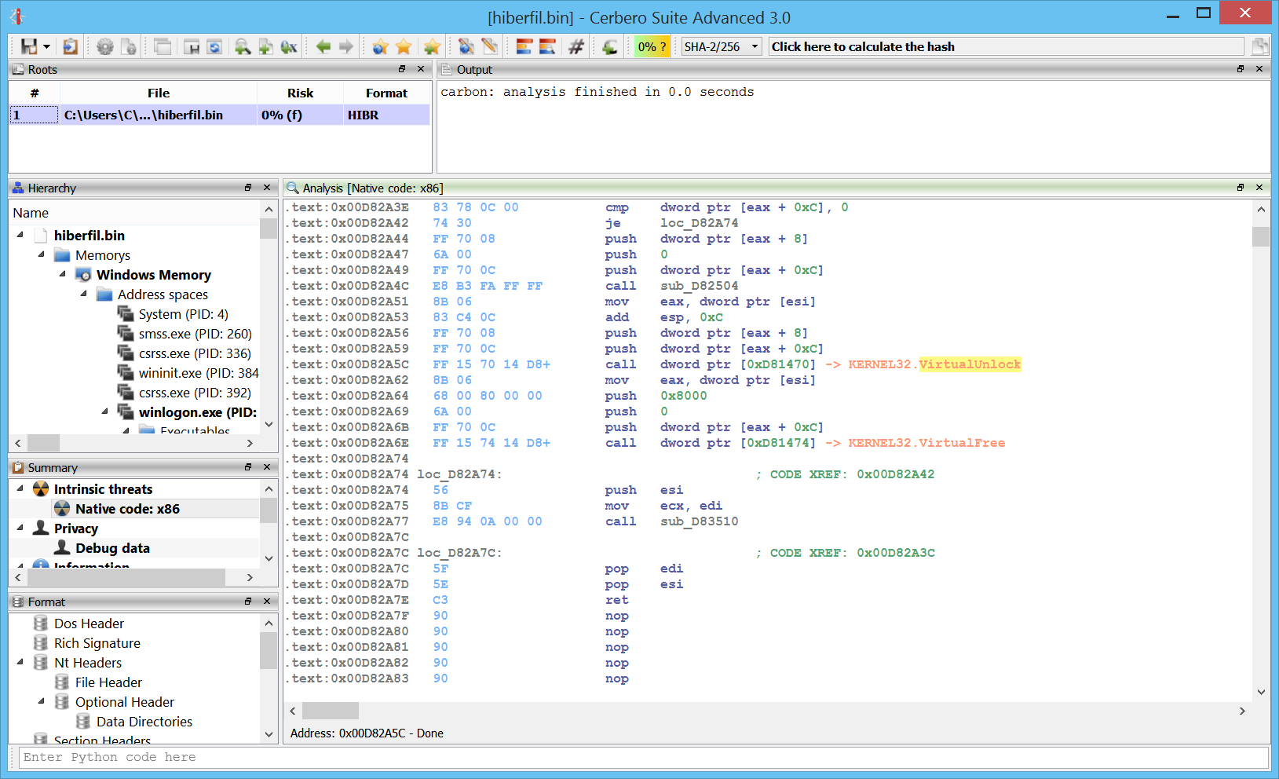Click the pencil on page edit icon
1279x779 pixels.
[489, 47]
